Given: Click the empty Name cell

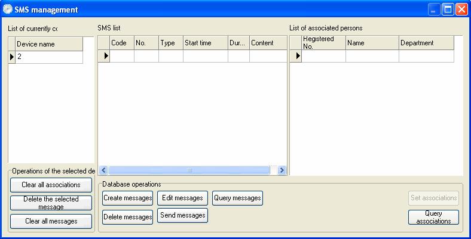Looking at the screenshot, I should tap(372, 56).
